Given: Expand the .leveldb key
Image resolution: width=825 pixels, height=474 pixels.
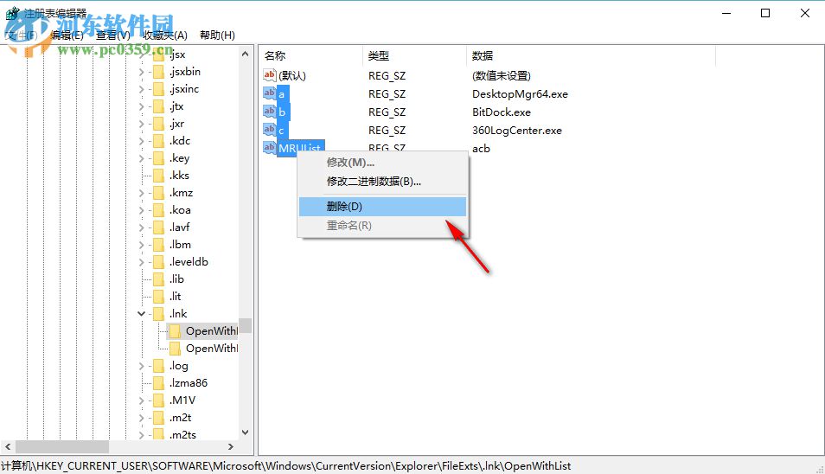Looking at the screenshot, I should (x=141, y=262).
